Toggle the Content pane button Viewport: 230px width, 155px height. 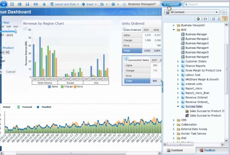click(x=171, y=4)
